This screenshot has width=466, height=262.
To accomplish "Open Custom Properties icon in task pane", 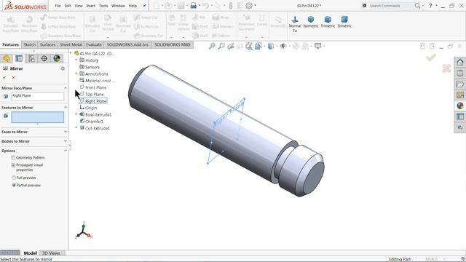I will click(x=459, y=116).
